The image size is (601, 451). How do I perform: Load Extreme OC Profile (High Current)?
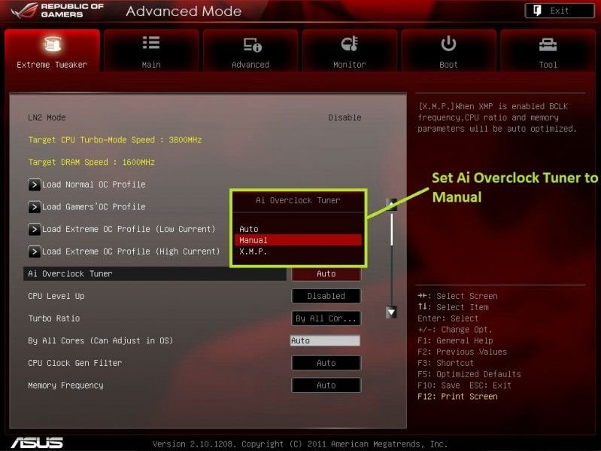[x=131, y=251]
